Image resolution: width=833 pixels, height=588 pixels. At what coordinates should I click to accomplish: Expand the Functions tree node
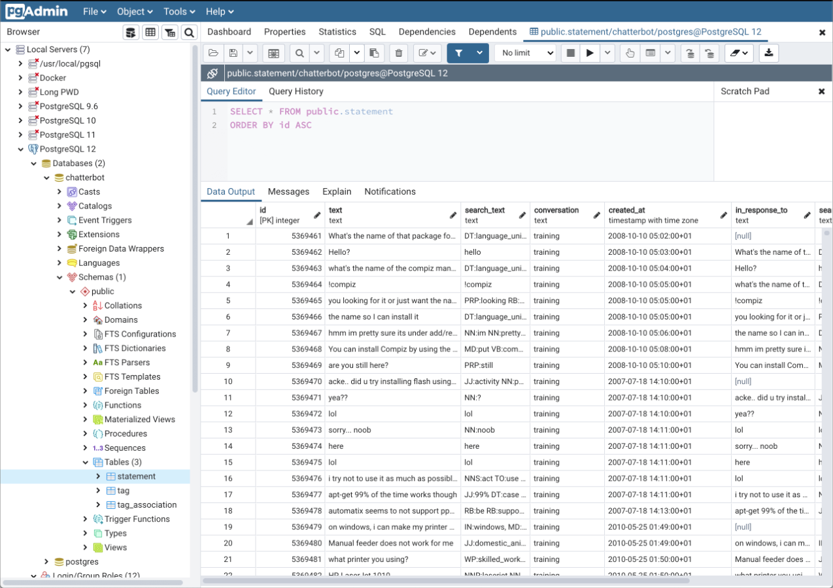click(x=86, y=405)
